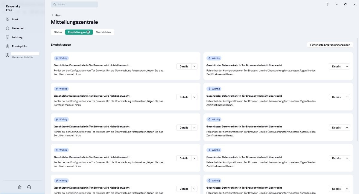Open the Privatsphäre section

(x=16, y=46)
